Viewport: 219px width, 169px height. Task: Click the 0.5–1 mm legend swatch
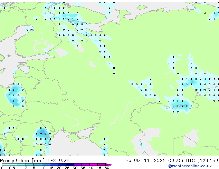pos(14,165)
